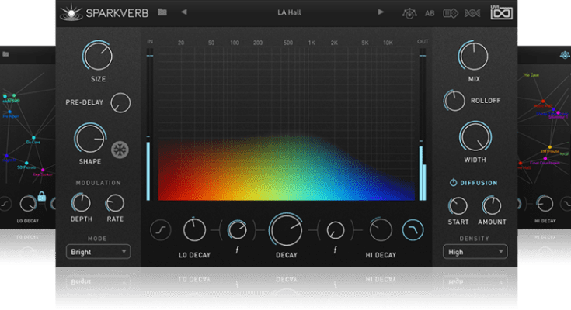This screenshot has height=310, width=571.
Task: Click the mutation icon left of UVI logo
Action: click(472, 13)
